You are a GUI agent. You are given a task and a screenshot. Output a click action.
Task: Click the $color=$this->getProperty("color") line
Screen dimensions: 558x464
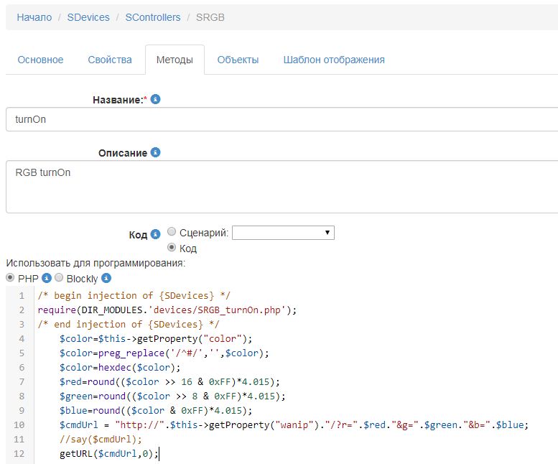click(x=156, y=338)
